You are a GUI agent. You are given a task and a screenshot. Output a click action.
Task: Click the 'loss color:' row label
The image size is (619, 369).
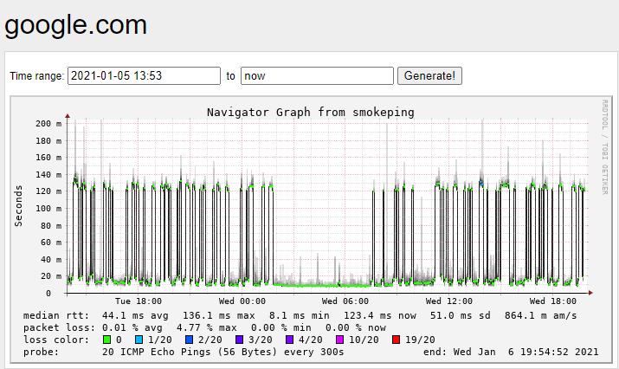coord(56,340)
